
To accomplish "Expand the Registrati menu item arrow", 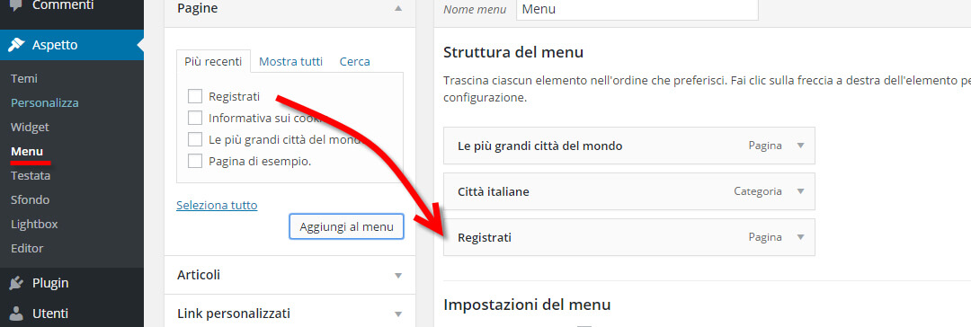I will click(x=800, y=237).
